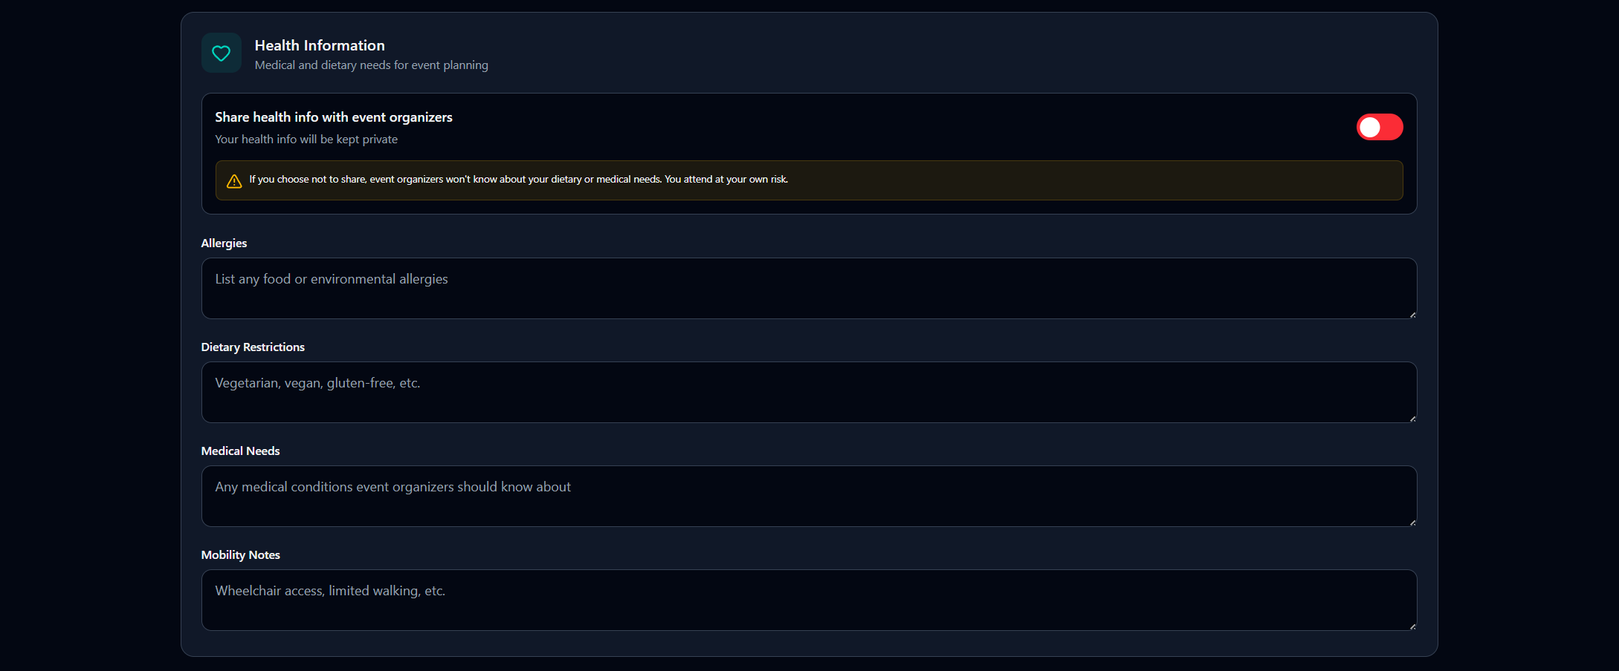
Task: Click the Health Information heading
Action: (320, 45)
